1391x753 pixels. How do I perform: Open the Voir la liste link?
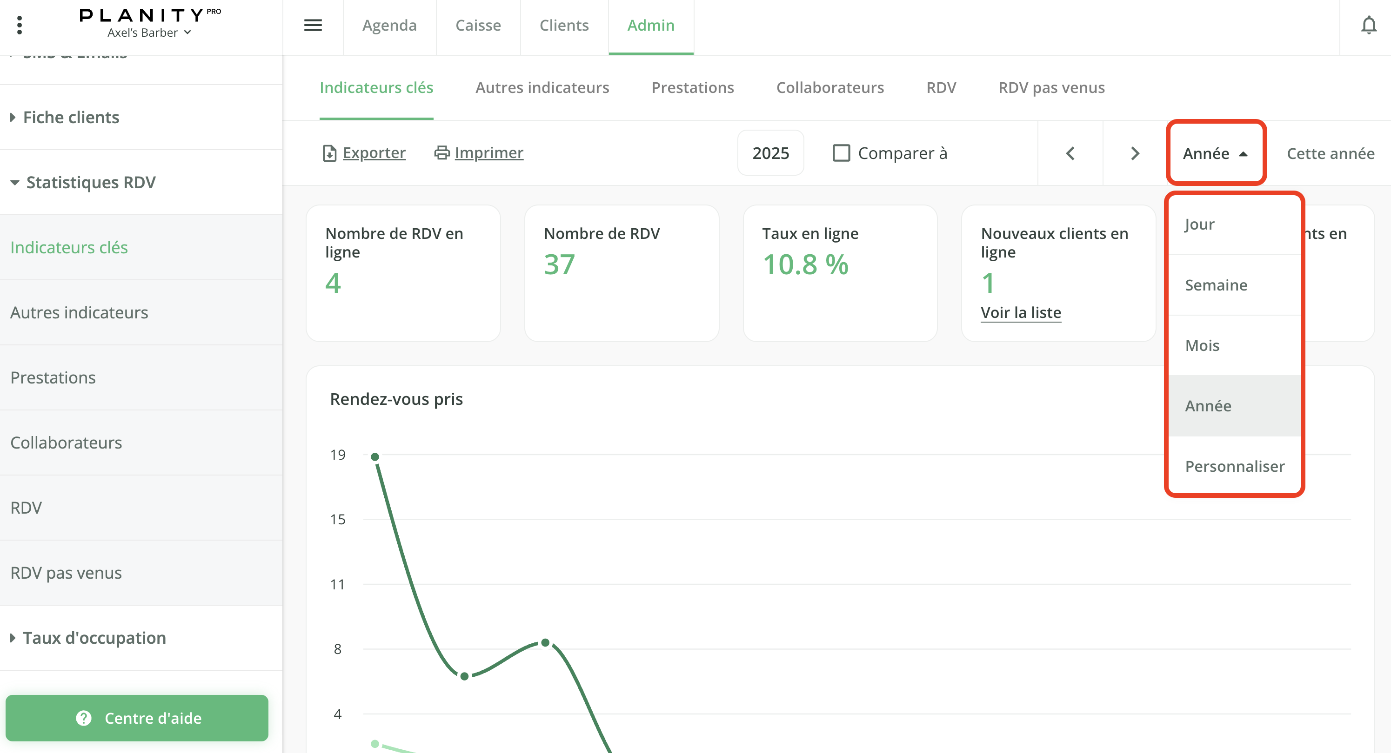(1021, 312)
